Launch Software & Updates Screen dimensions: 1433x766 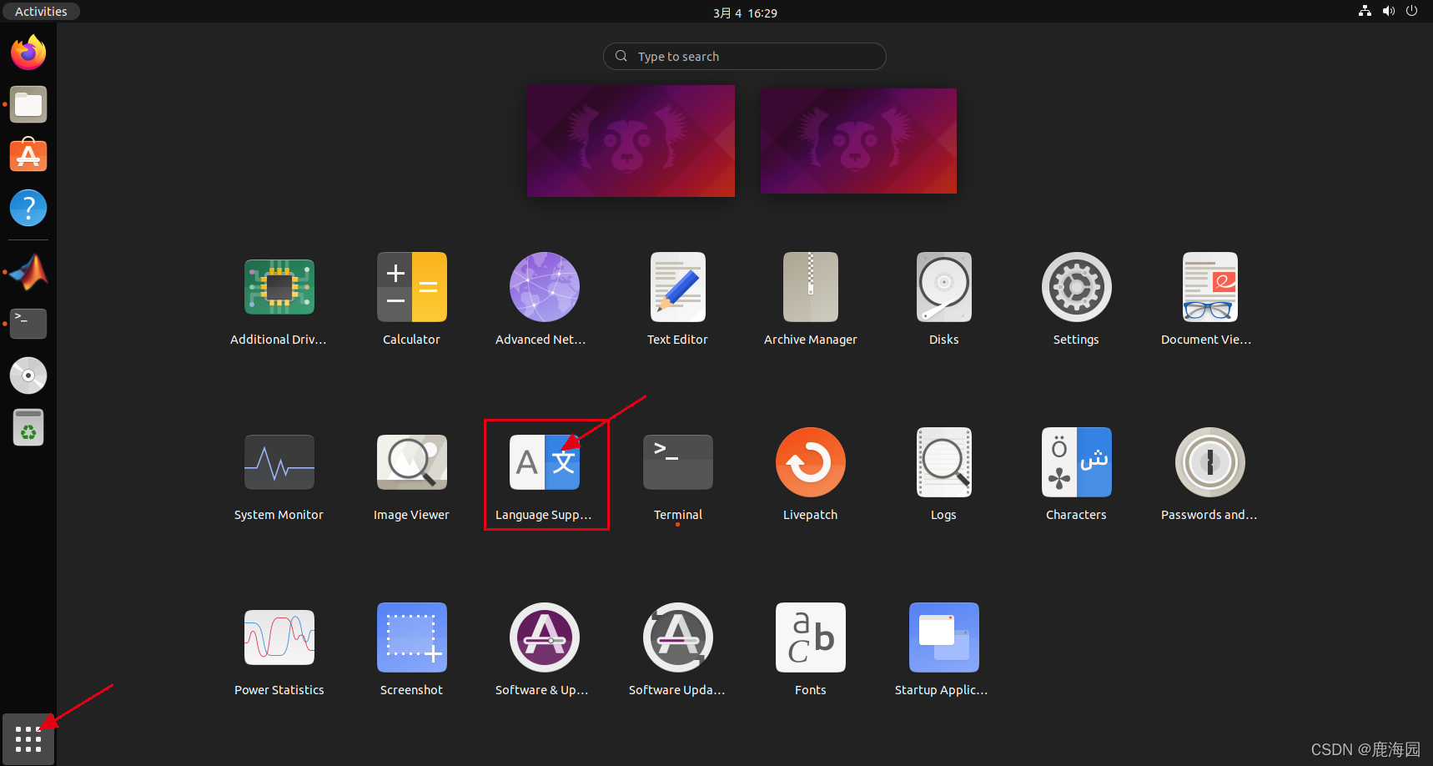(x=544, y=637)
